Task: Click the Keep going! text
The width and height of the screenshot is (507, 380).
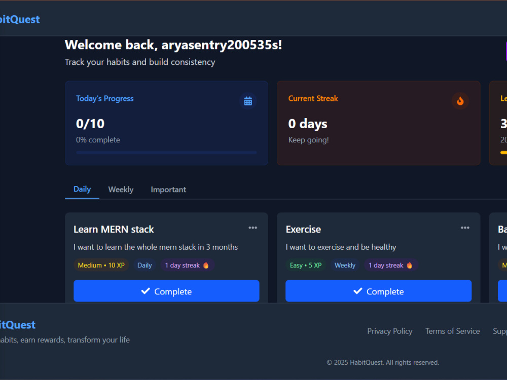Action: pyautogui.click(x=308, y=140)
